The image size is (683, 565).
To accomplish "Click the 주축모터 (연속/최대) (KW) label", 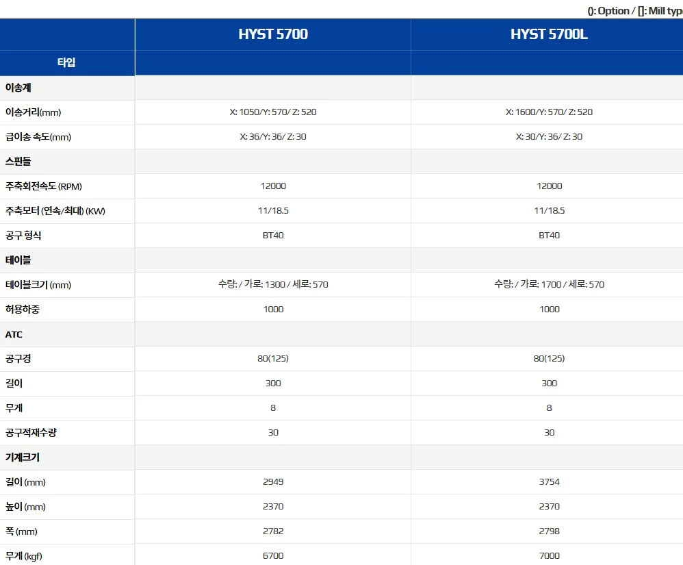I will [x=55, y=211].
